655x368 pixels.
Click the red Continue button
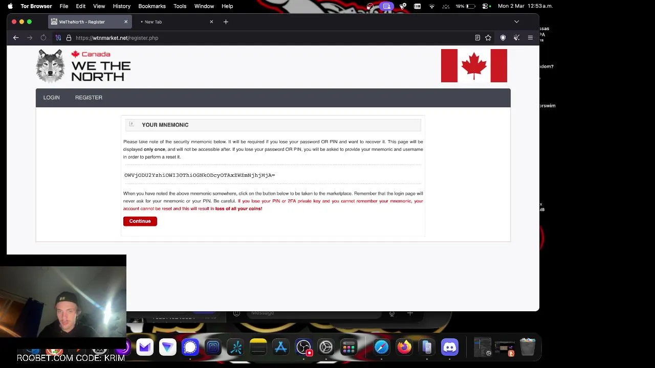click(x=140, y=221)
